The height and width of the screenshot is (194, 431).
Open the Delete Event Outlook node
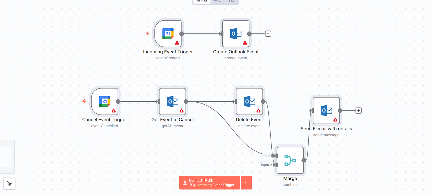pos(249,102)
